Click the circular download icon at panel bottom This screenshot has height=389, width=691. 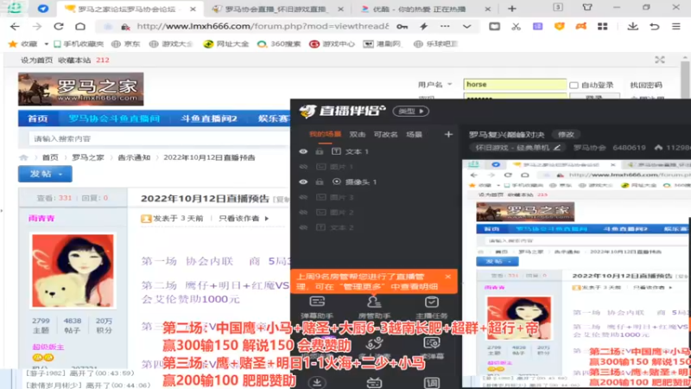tap(317, 382)
